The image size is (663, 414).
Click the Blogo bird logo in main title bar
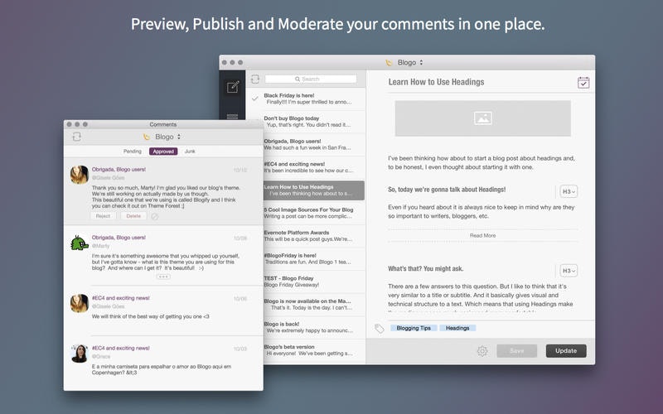pos(389,63)
